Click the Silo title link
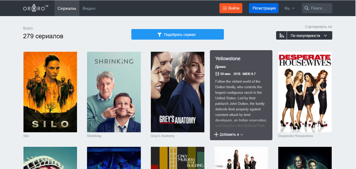The width and height of the screenshot is (356, 169). (x=26, y=136)
